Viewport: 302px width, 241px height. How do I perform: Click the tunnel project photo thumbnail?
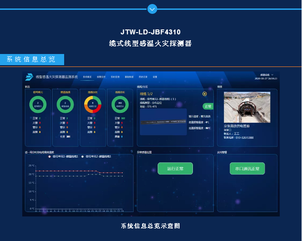click(244, 108)
